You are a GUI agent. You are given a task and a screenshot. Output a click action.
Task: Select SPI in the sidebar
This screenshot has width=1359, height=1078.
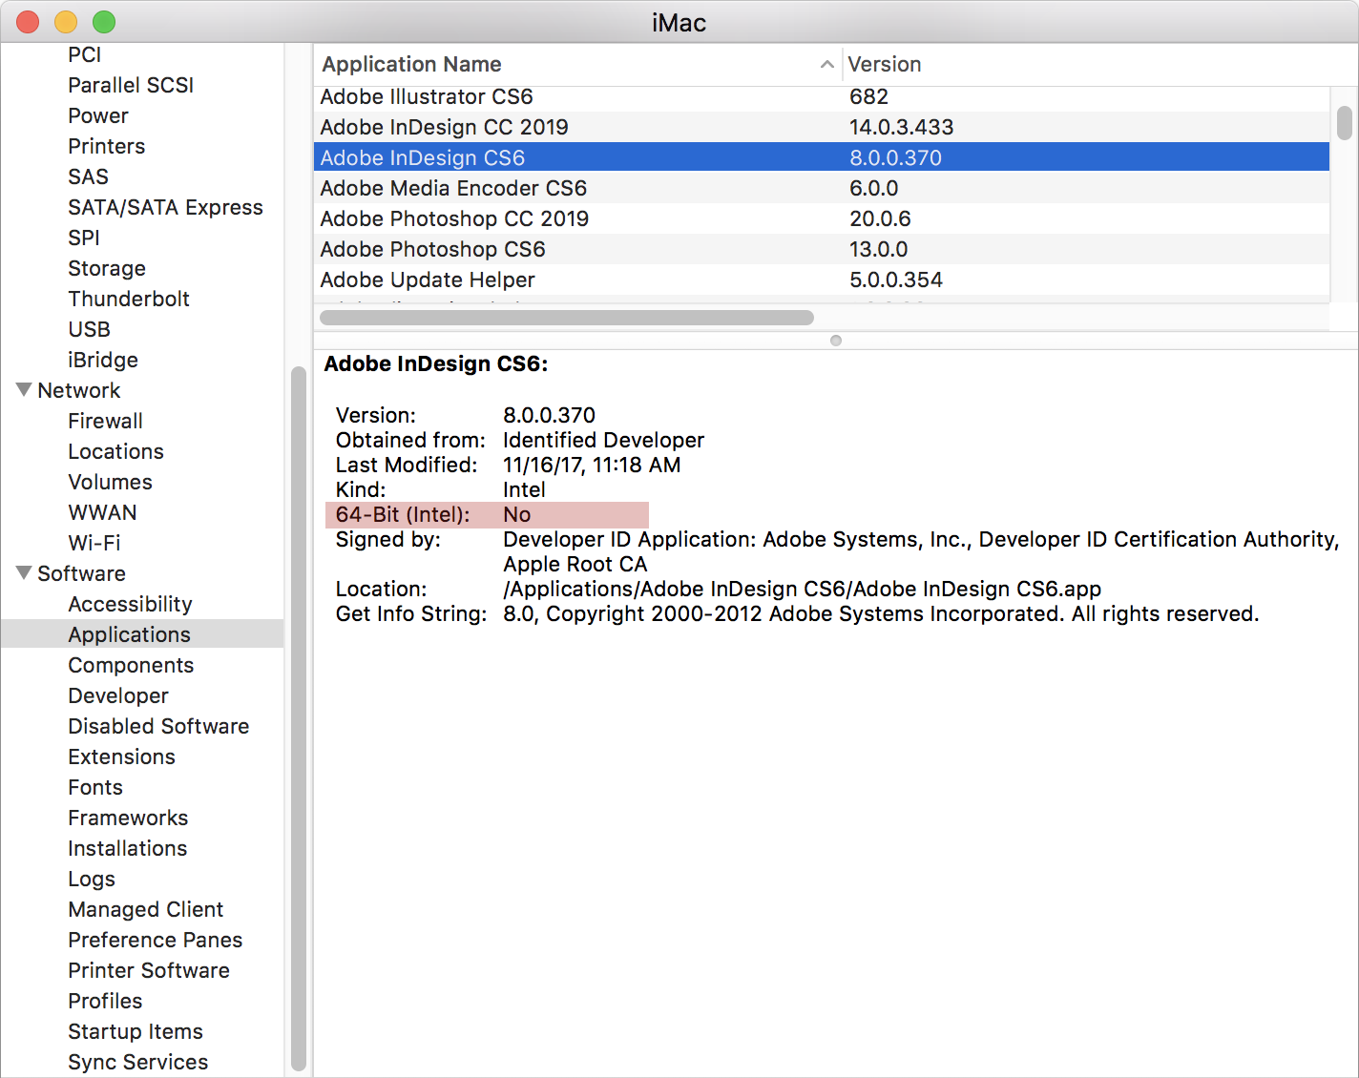tap(84, 238)
